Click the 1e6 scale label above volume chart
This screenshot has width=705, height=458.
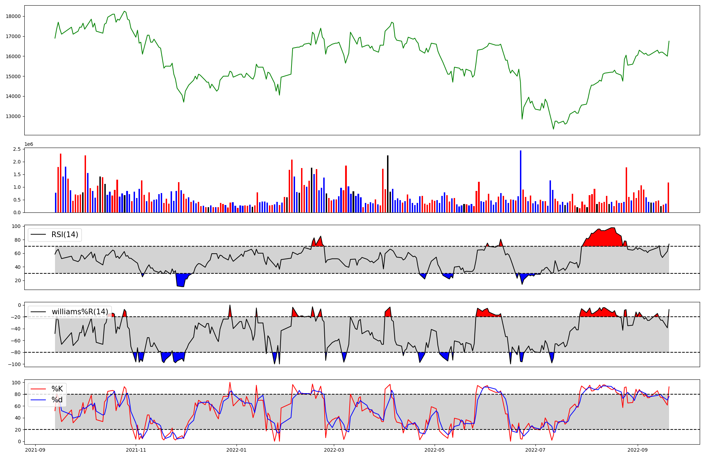tap(29, 144)
